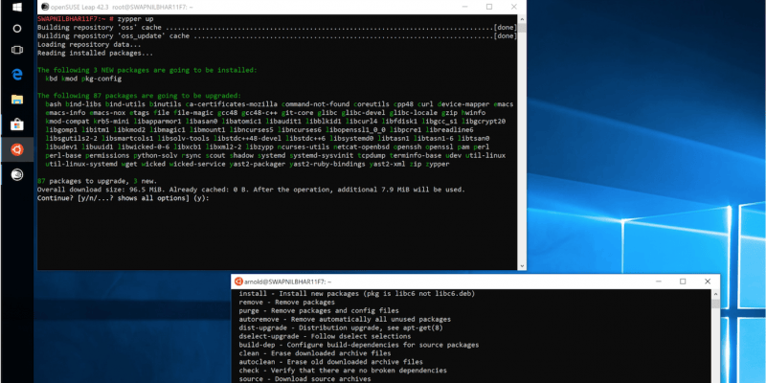Click 'The following 3 NEW packages' line
The height and width of the screenshot is (383, 766).
point(146,70)
